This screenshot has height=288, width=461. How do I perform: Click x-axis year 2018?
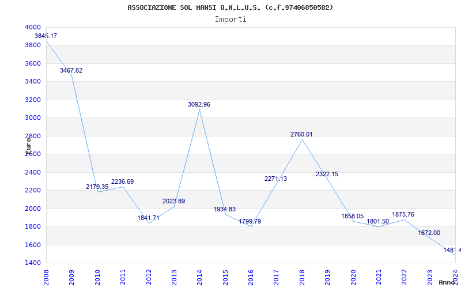pos(302,278)
